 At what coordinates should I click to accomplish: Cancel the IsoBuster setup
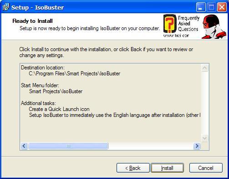click(206, 168)
